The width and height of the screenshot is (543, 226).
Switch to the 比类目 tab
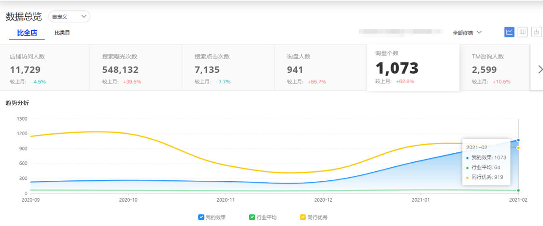(62, 33)
